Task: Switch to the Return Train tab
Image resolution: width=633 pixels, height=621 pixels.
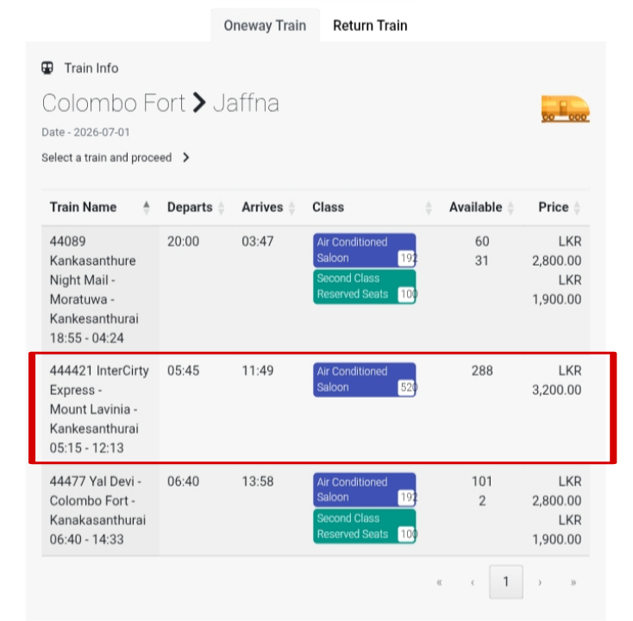Action: [x=370, y=25]
